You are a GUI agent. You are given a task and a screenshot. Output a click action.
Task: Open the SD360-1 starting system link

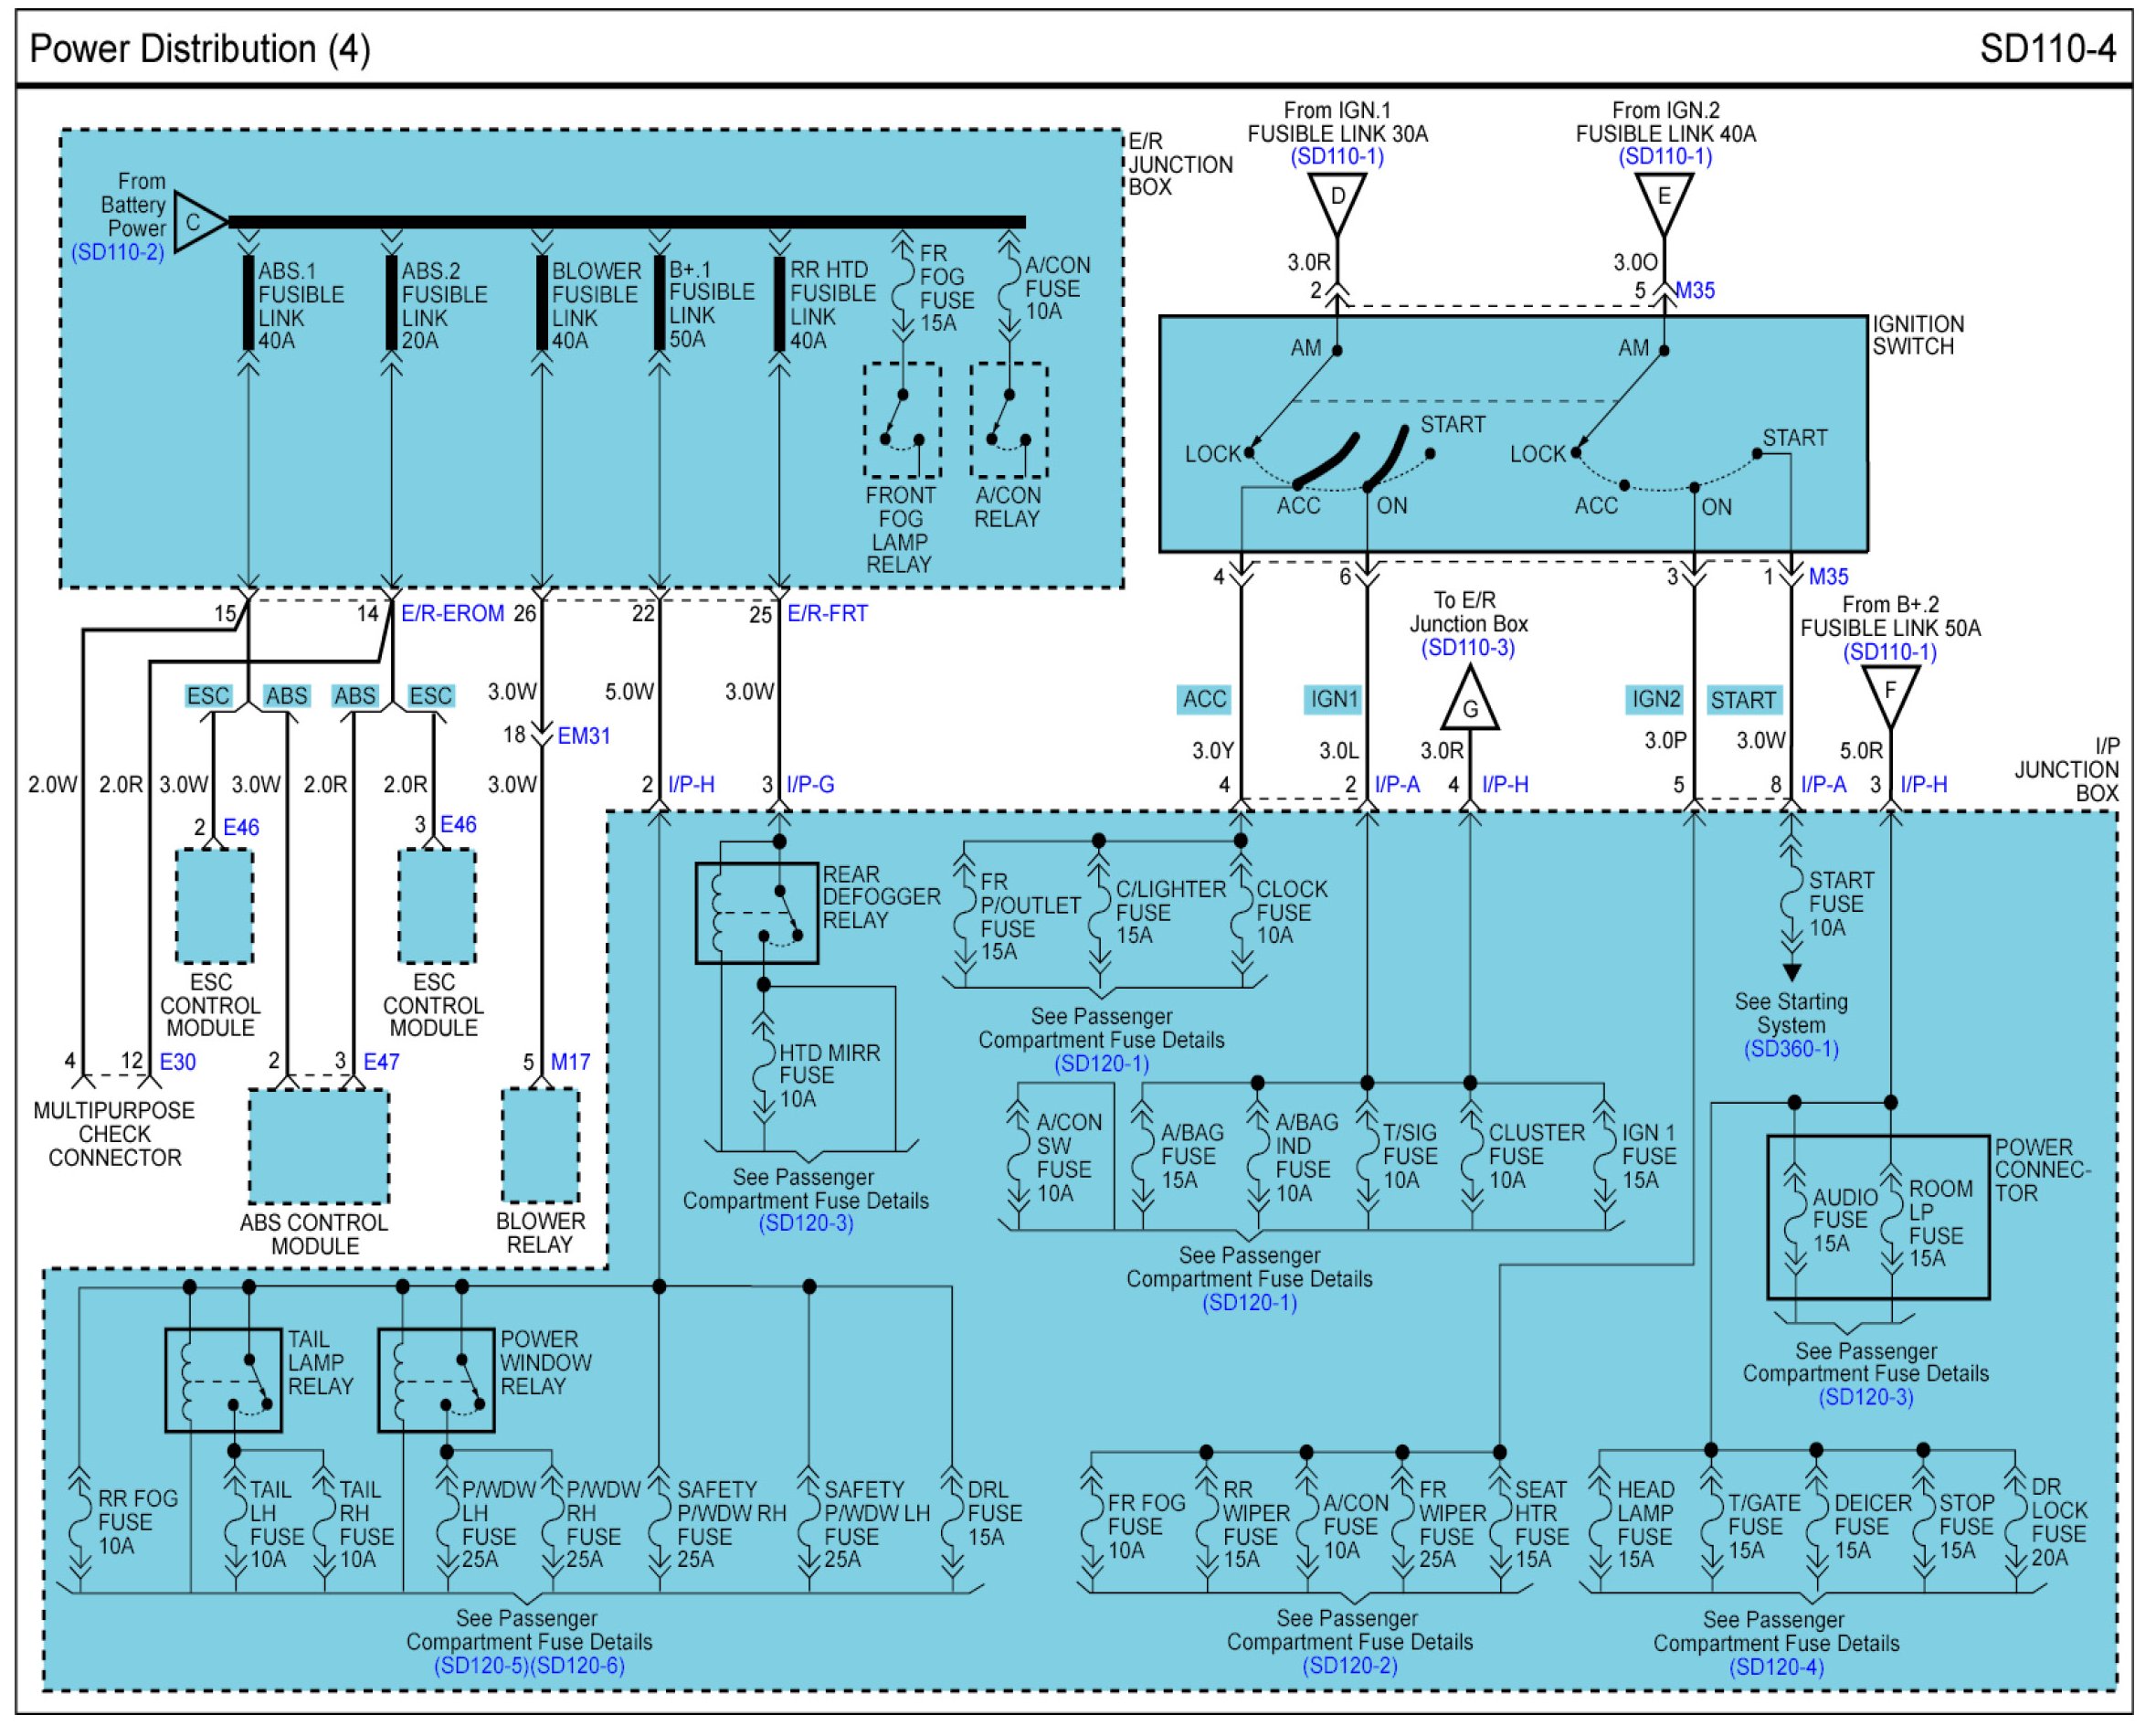(1791, 1049)
